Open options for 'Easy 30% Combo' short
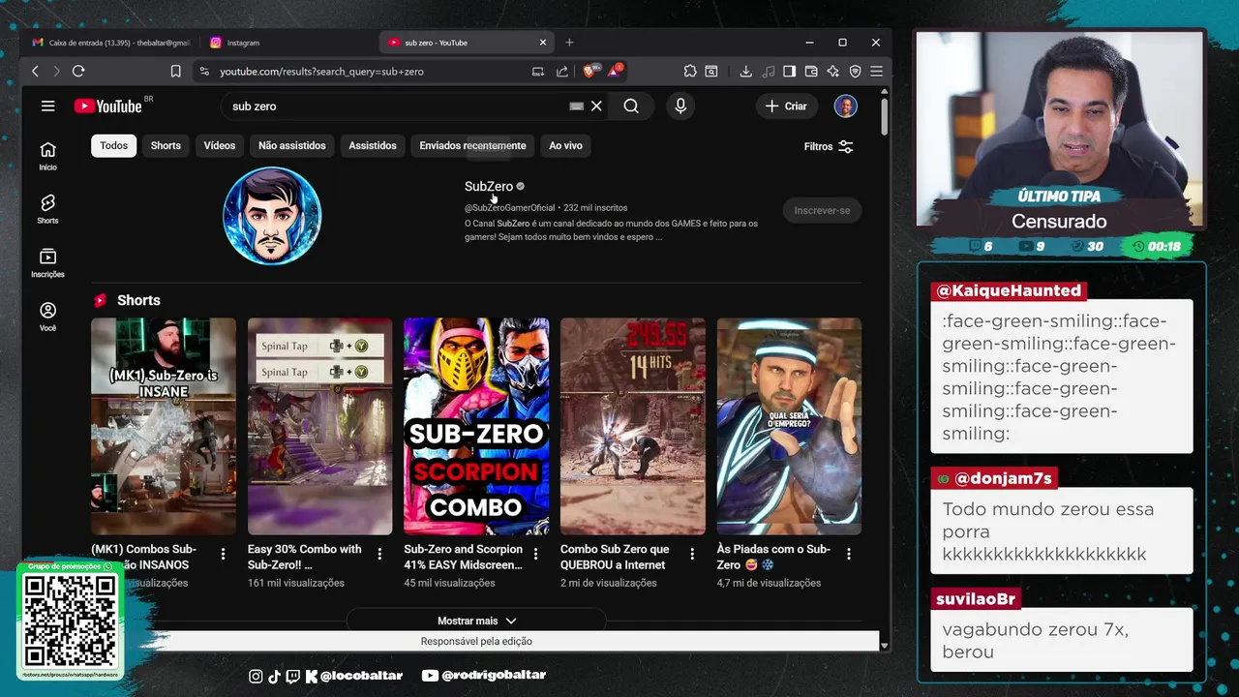 tap(379, 554)
